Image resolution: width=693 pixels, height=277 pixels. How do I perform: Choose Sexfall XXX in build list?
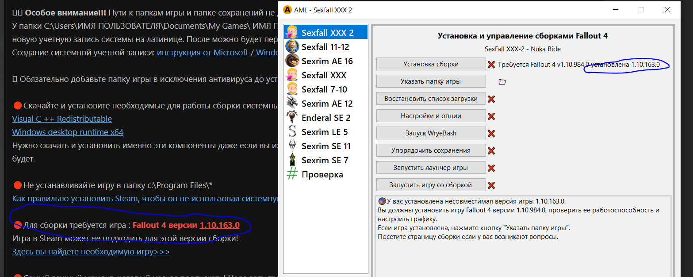pyautogui.click(x=324, y=75)
